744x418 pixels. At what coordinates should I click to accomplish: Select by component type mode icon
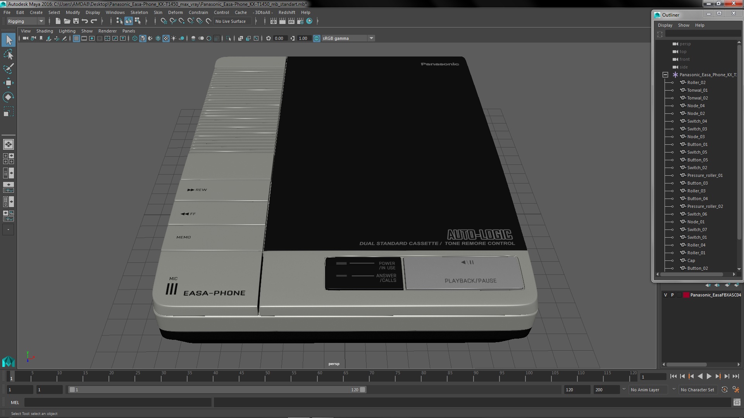[x=138, y=21]
